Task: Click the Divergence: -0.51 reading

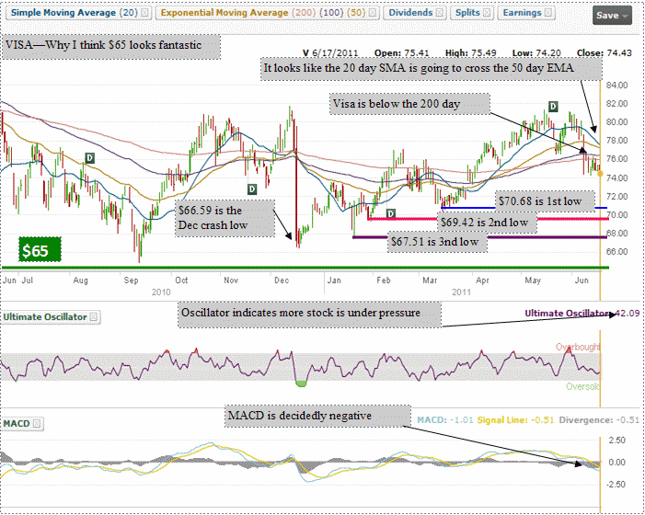Action: click(x=599, y=420)
